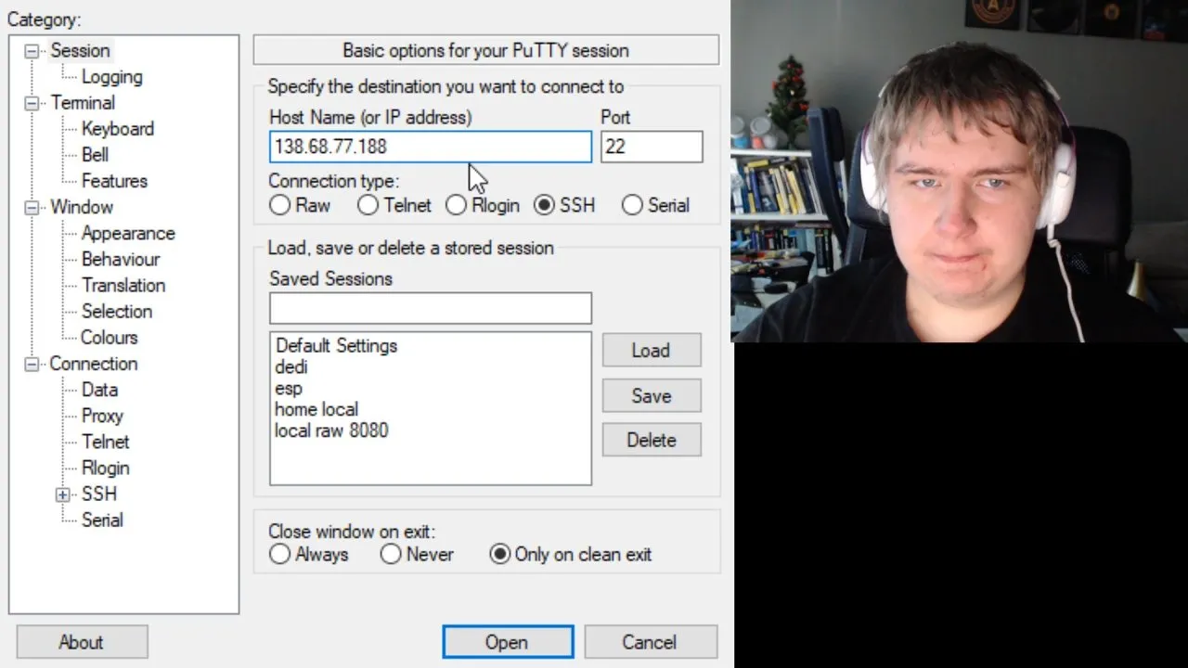Click the Host Name input field

431,147
